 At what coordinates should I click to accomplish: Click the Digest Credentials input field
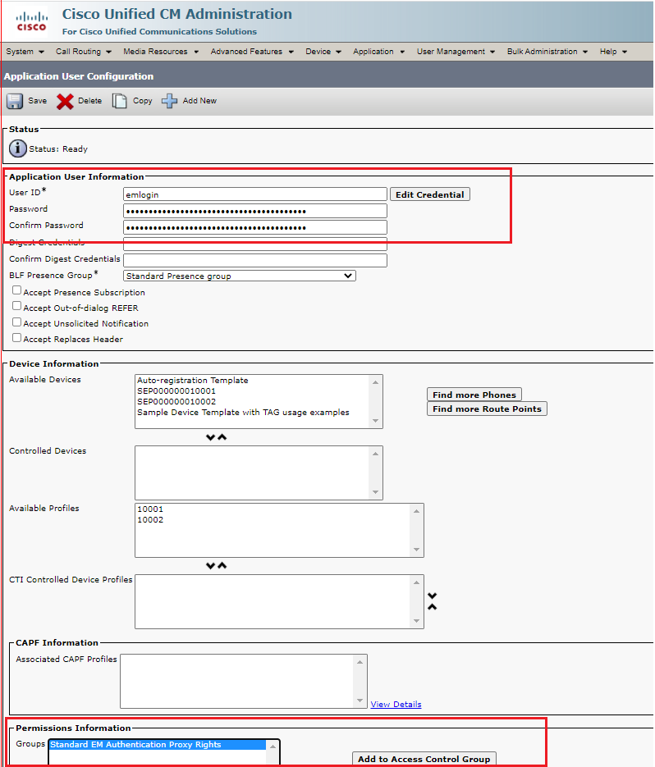coord(255,244)
